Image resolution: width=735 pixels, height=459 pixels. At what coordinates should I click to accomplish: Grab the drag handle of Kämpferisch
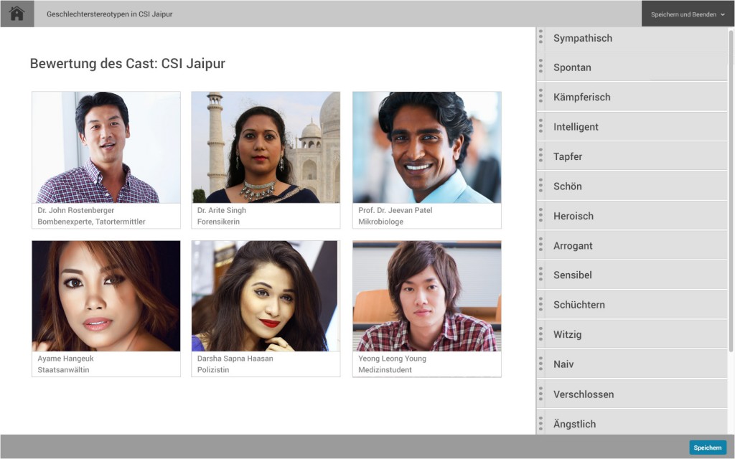click(x=540, y=97)
